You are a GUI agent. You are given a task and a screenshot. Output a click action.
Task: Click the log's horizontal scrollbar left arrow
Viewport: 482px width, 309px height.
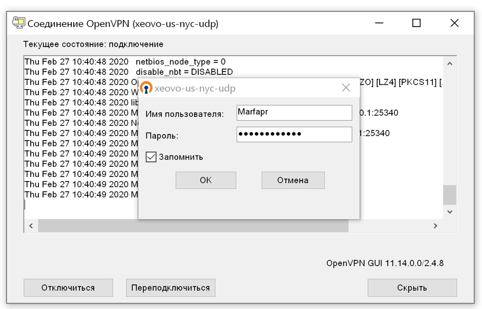click(31, 226)
